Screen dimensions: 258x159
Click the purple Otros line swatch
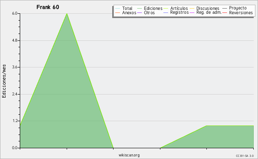[x=139, y=12]
